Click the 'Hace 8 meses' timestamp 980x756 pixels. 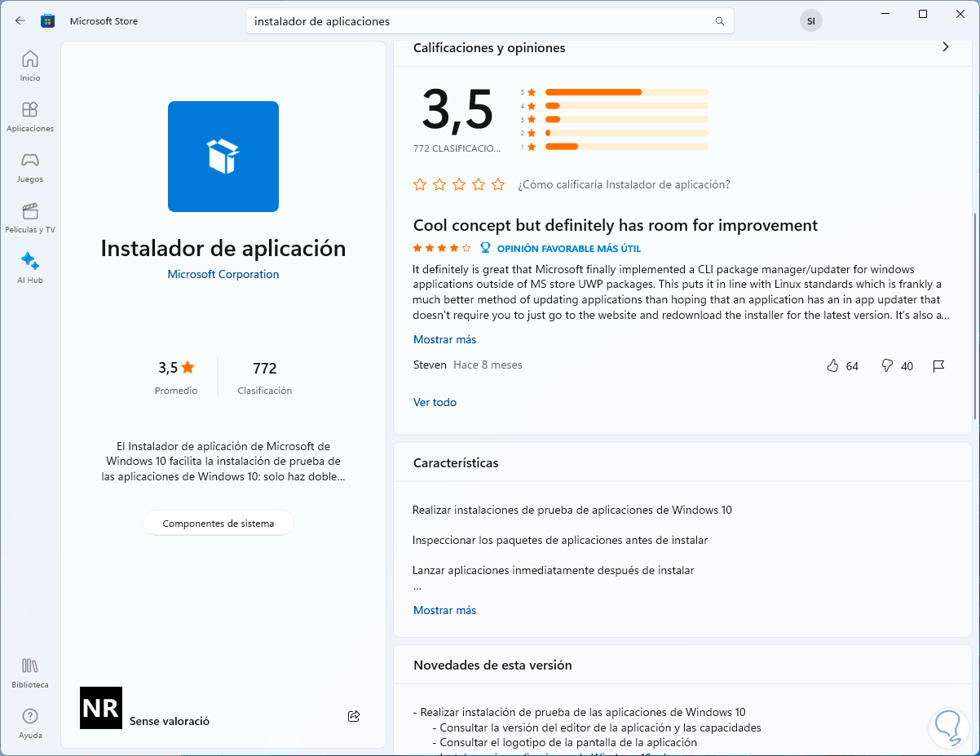coord(488,365)
